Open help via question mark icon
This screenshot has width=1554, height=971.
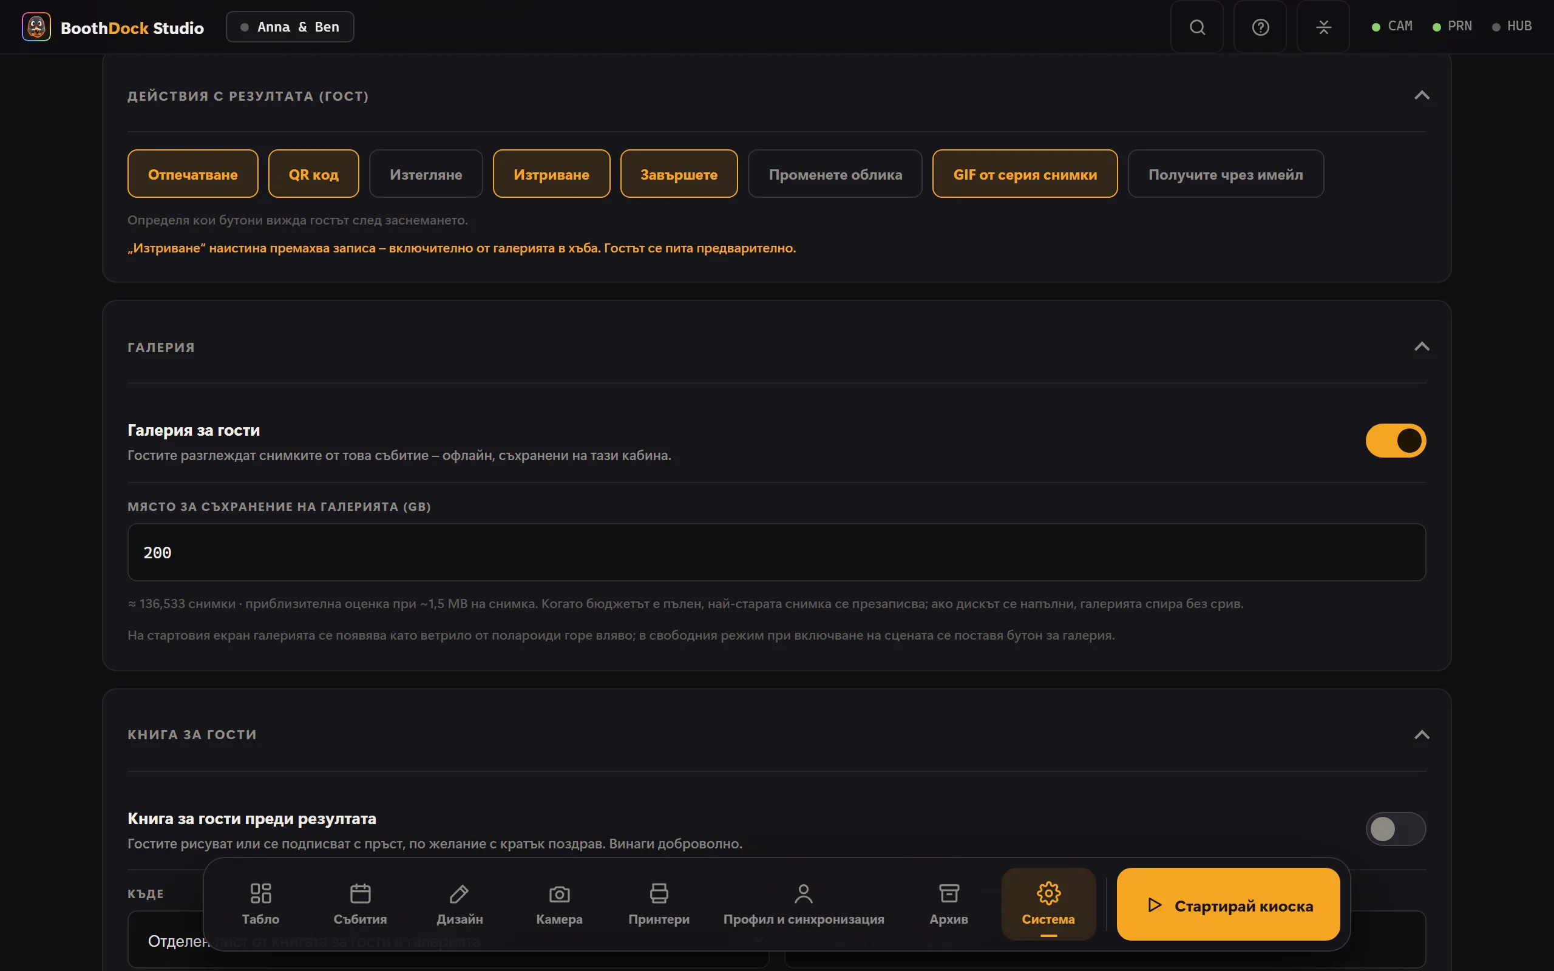click(x=1260, y=27)
